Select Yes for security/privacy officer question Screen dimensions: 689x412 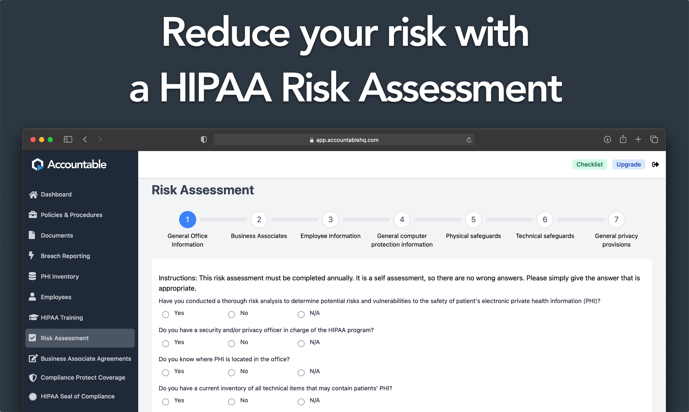[165, 343]
